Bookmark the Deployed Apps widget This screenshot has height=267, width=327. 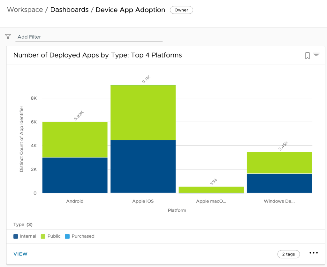pyautogui.click(x=307, y=56)
